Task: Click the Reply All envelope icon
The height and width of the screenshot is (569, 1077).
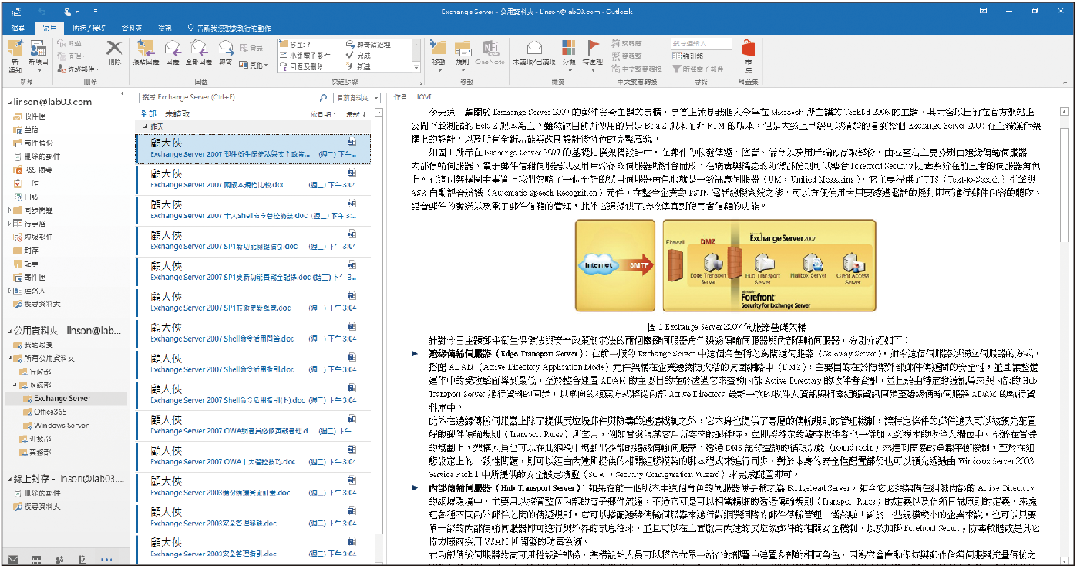Action: click(199, 49)
